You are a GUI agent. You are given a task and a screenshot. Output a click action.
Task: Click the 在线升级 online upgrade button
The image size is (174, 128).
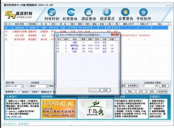(163, 91)
